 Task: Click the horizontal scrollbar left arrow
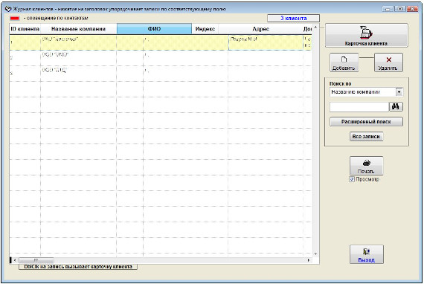pyautogui.click(x=15, y=260)
